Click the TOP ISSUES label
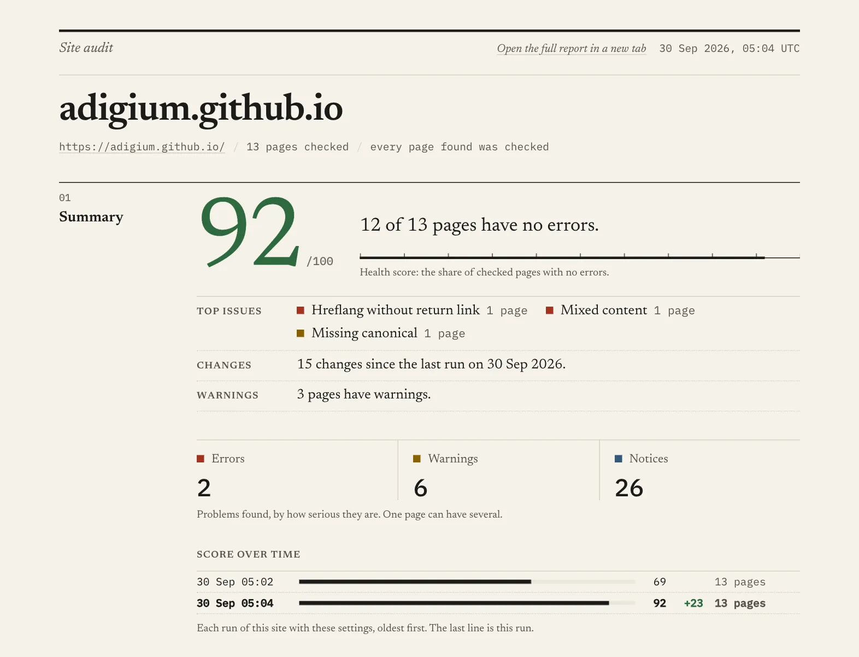This screenshot has height=657, width=859. coord(229,311)
